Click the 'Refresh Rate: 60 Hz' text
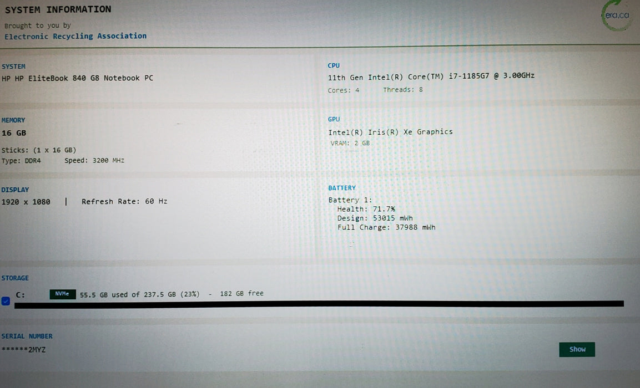 (124, 201)
